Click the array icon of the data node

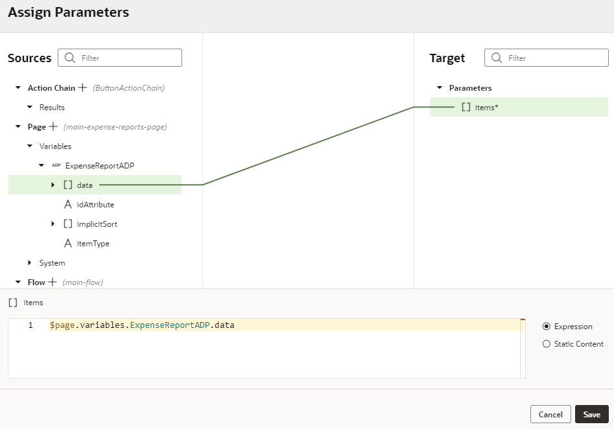pos(67,185)
